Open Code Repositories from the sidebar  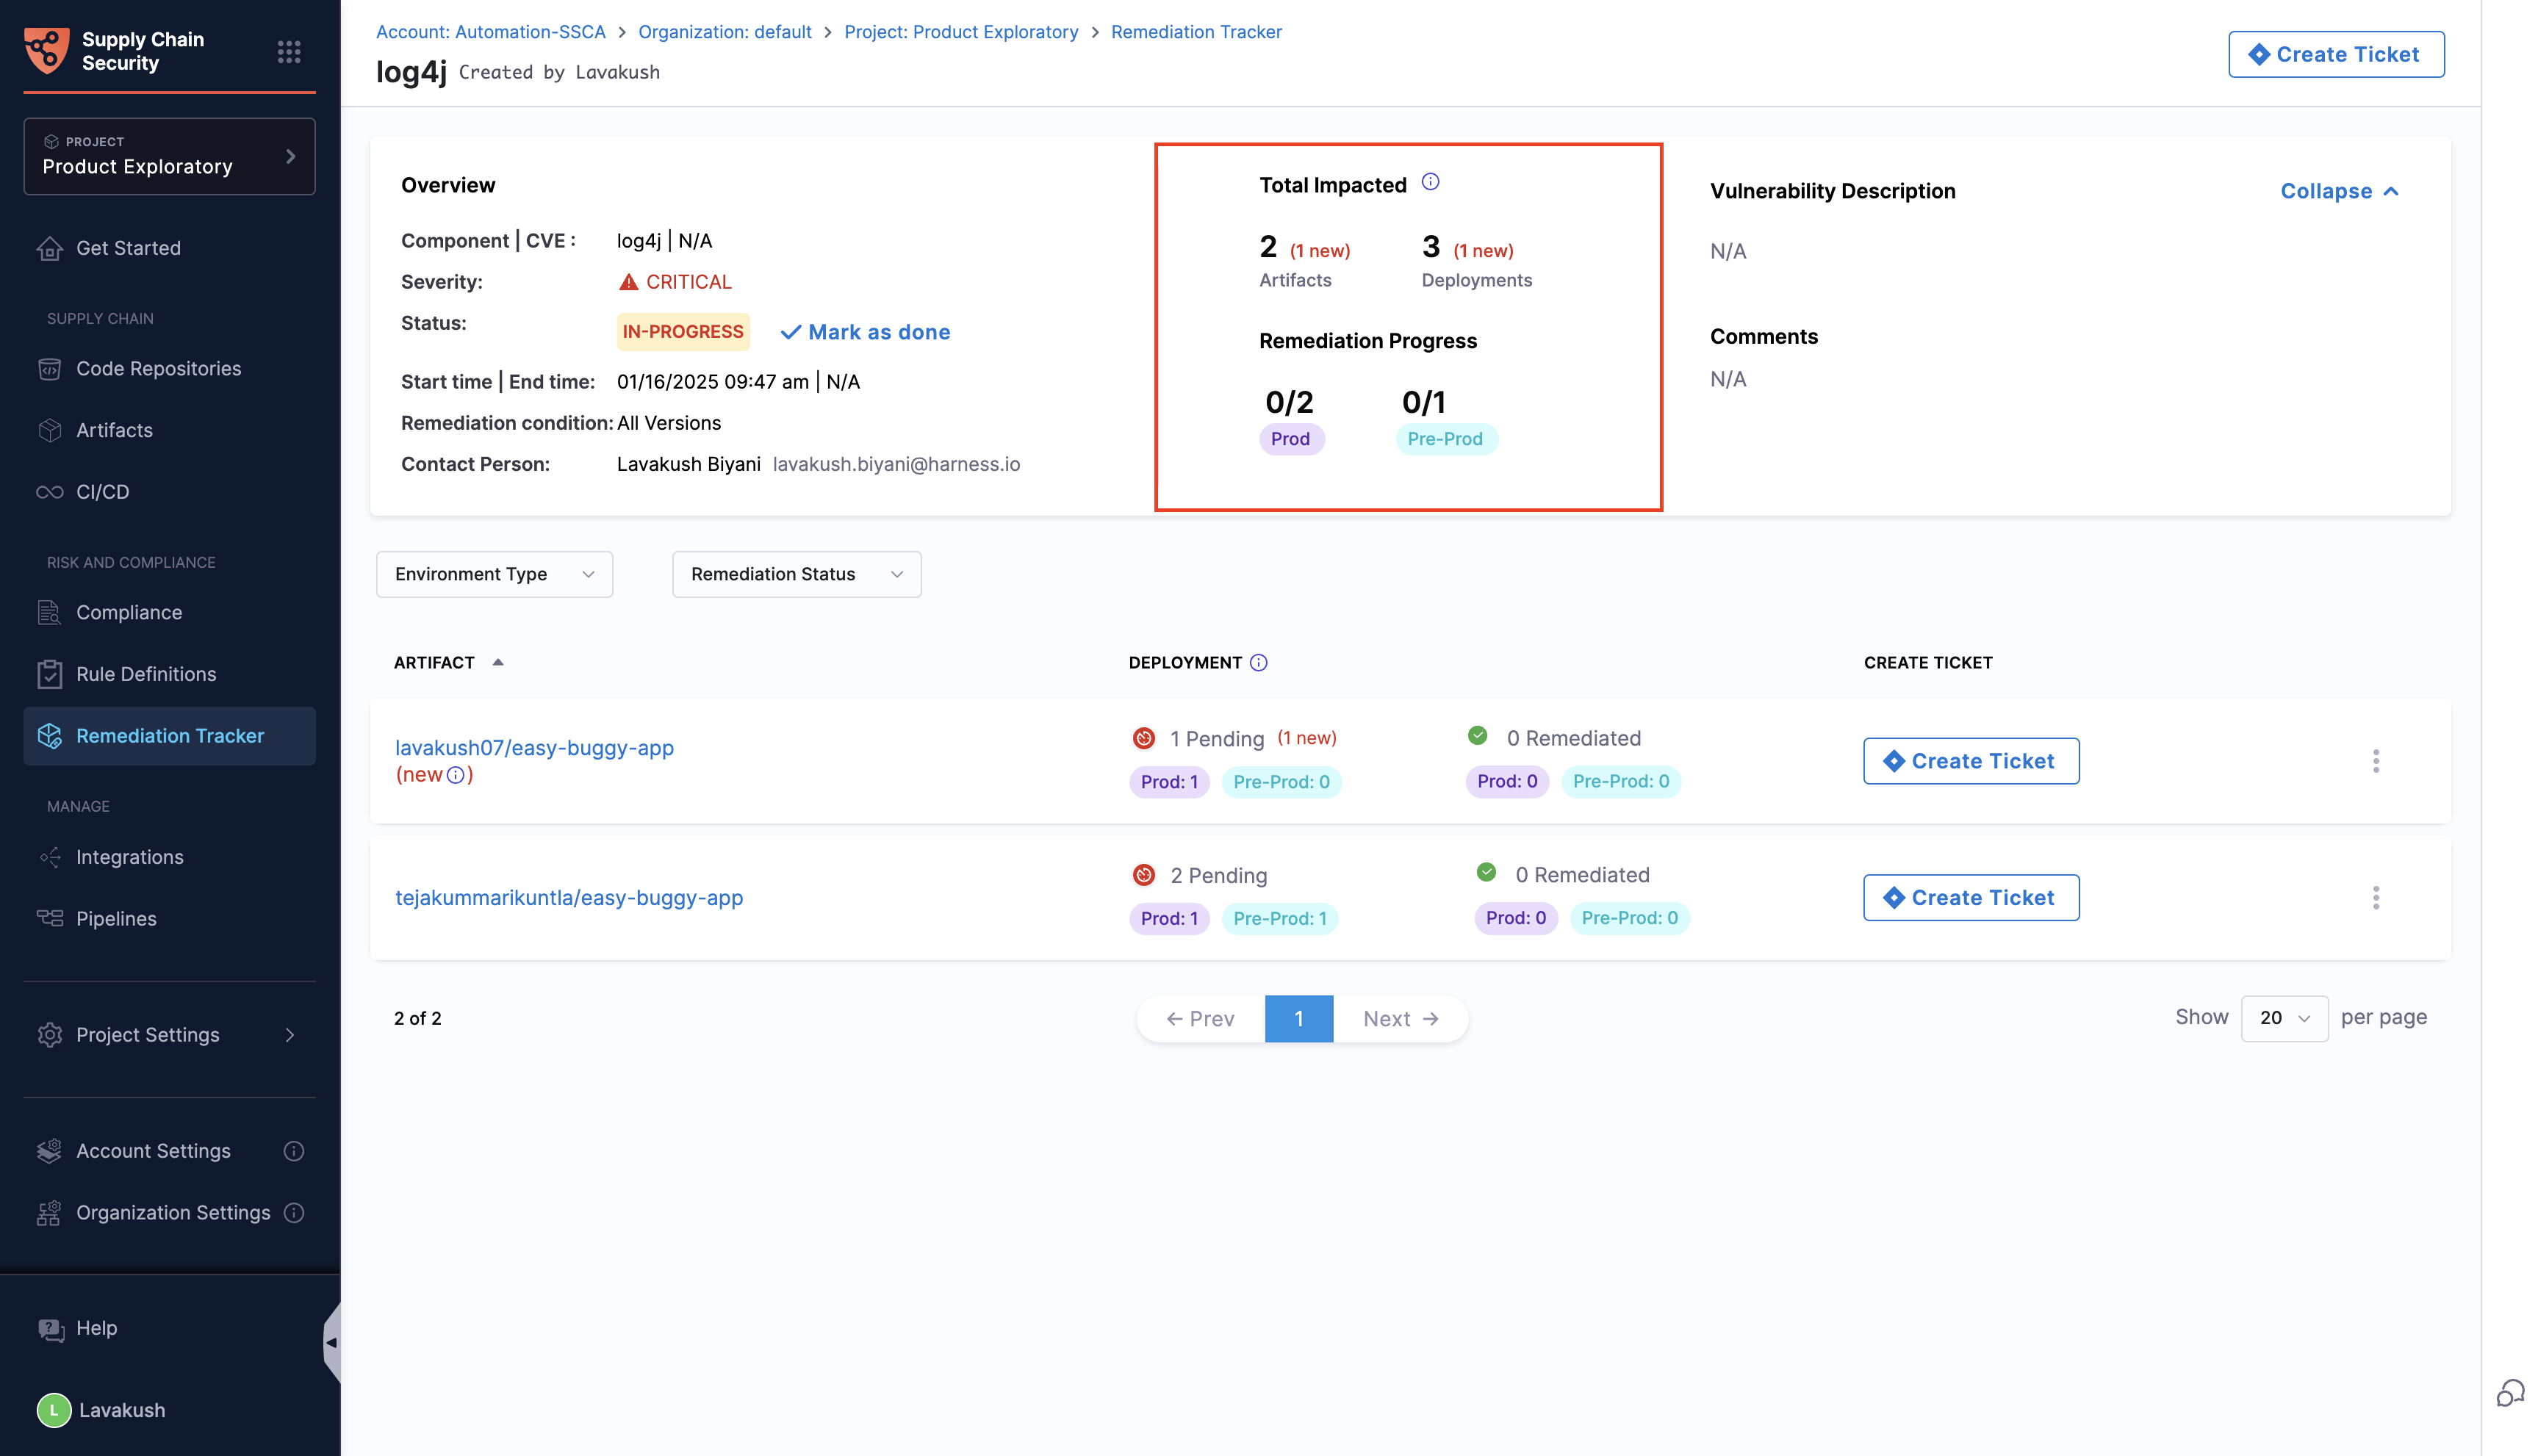point(158,368)
